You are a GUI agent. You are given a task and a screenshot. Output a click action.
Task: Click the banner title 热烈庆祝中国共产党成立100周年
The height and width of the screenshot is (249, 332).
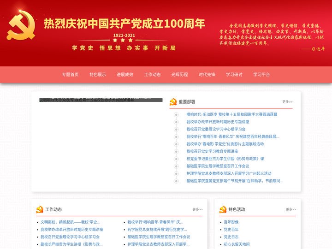[125, 24]
